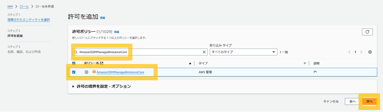Click the AWS 管理 type cell
This screenshot has width=383, height=112.
(205, 72)
